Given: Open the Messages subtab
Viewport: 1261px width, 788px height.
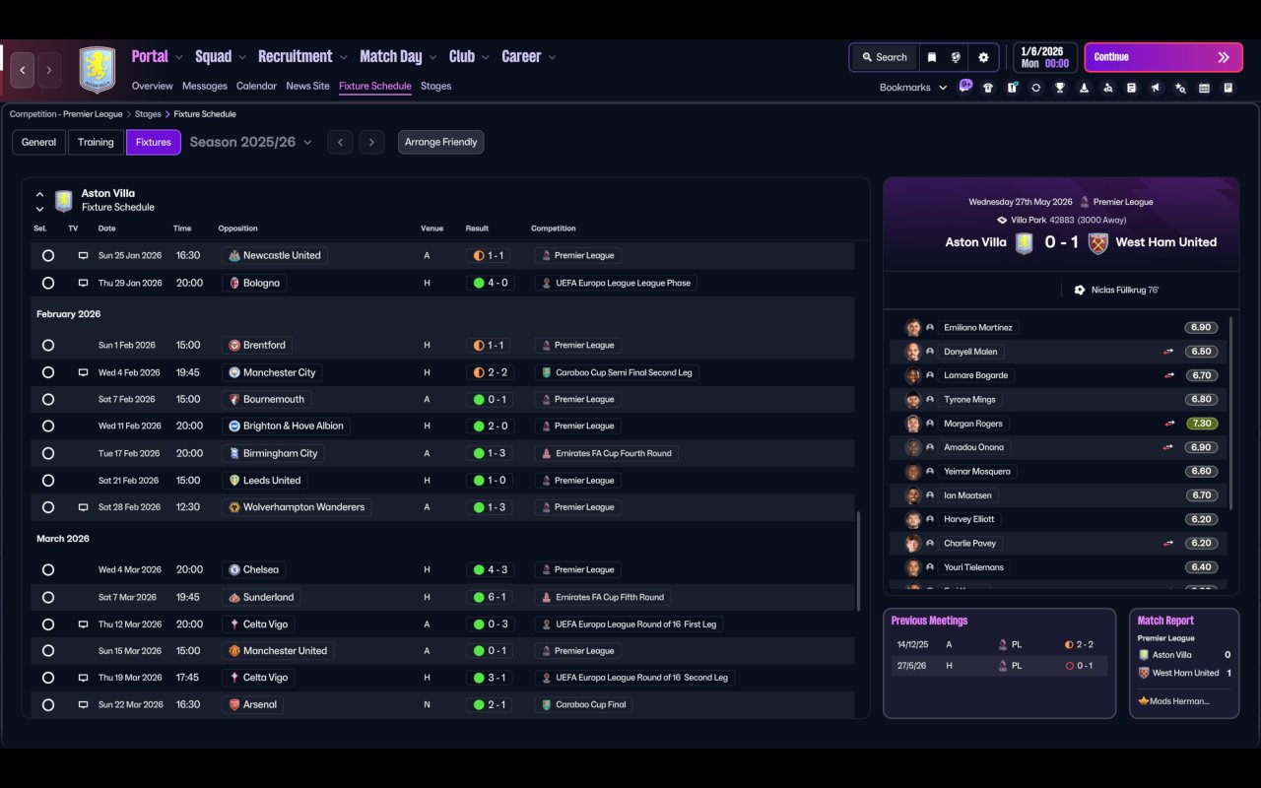Looking at the screenshot, I should [205, 86].
